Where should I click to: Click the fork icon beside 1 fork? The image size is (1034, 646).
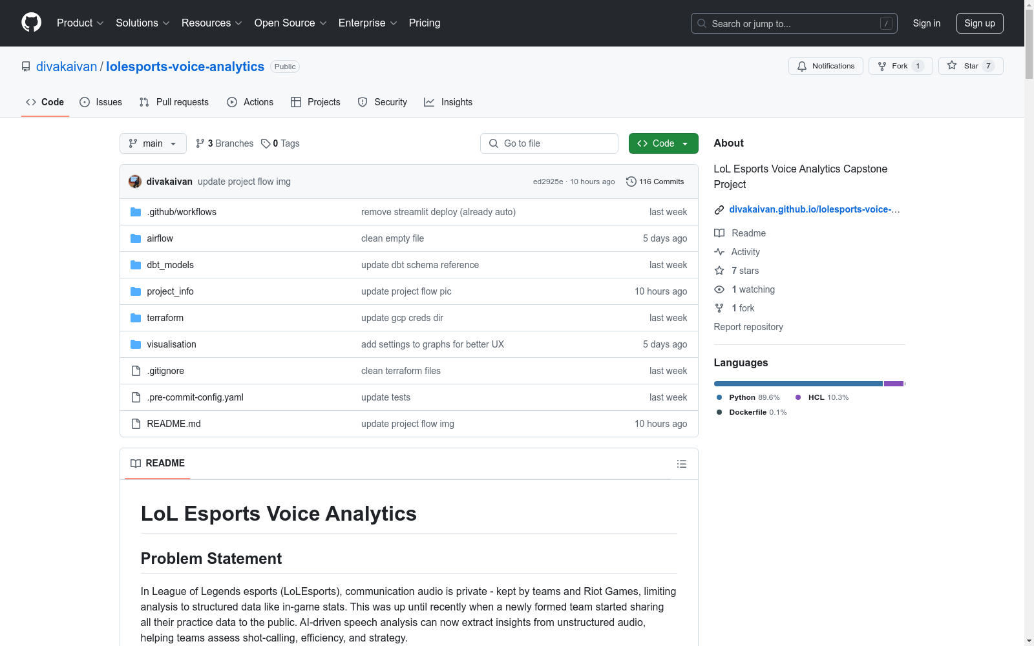pyautogui.click(x=719, y=308)
